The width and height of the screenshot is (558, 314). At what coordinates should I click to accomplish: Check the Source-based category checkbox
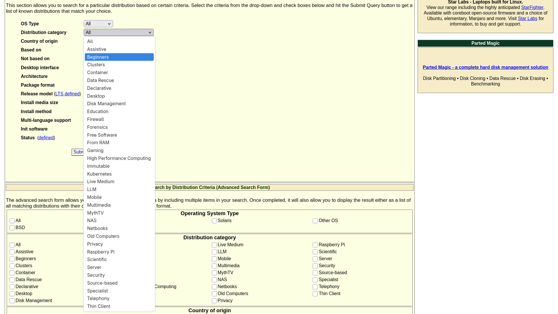[315, 273]
